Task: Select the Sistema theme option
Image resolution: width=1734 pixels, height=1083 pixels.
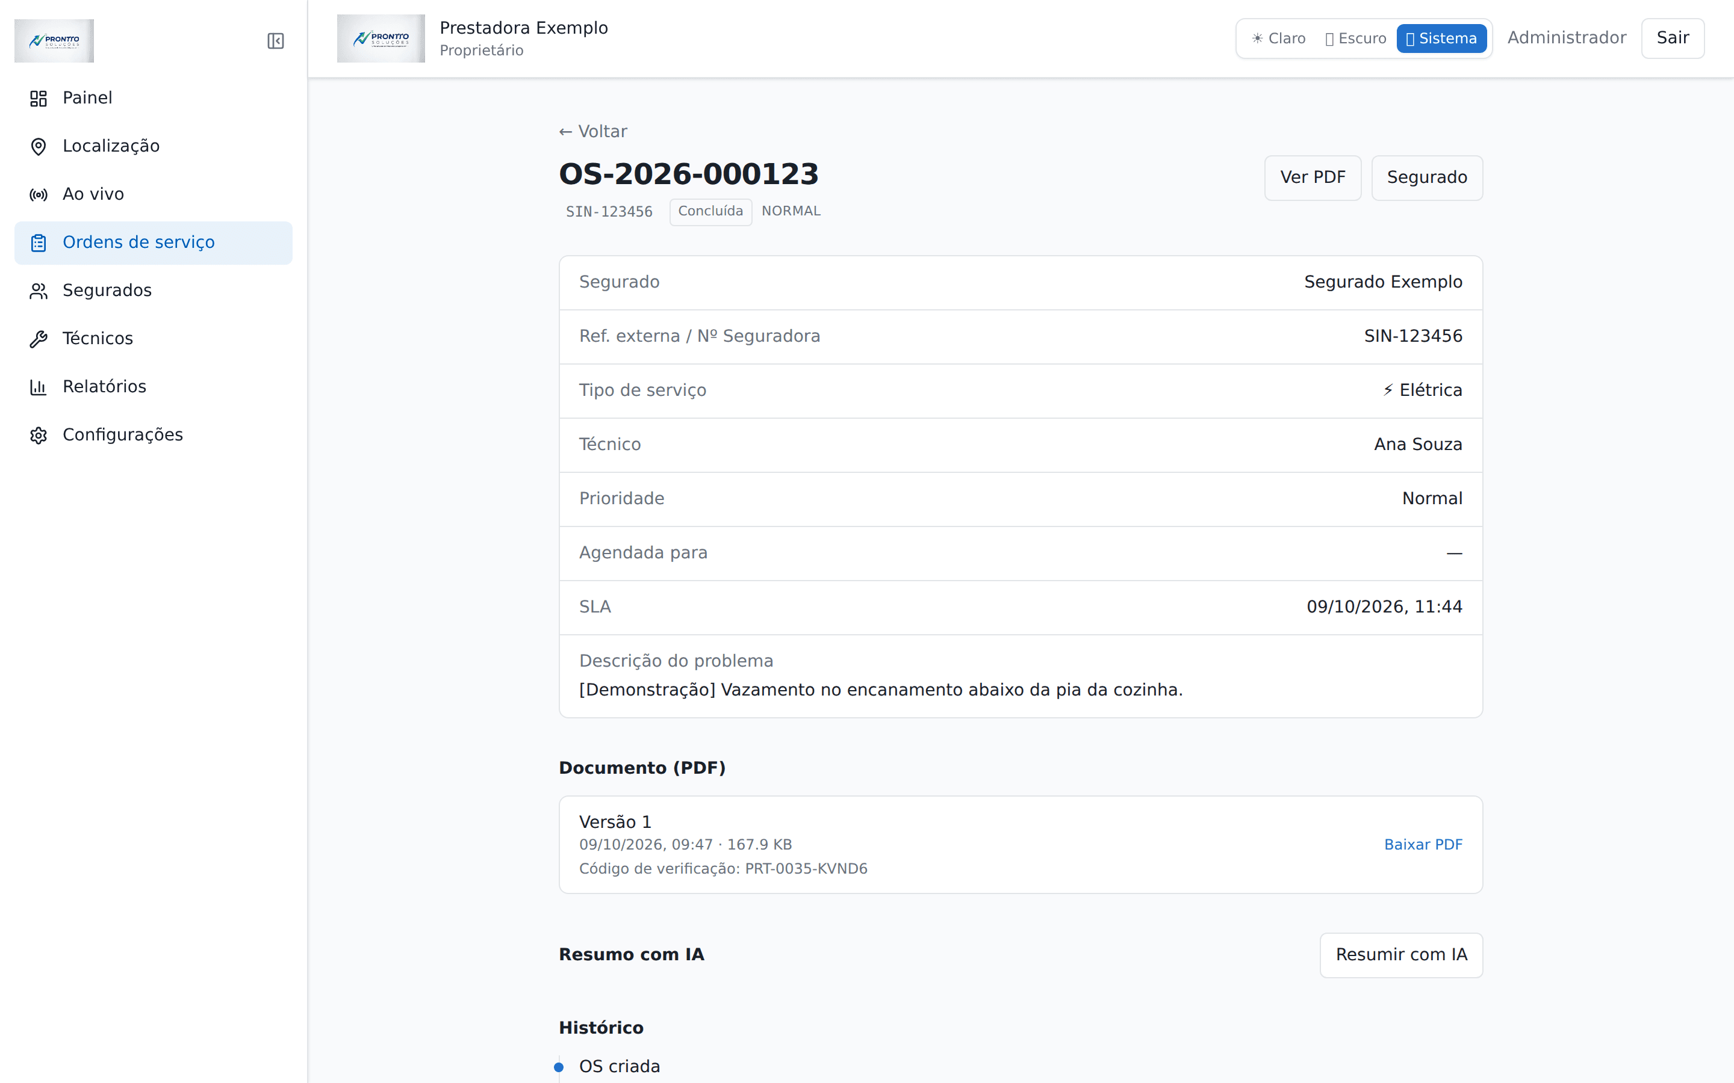Action: pyautogui.click(x=1441, y=39)
